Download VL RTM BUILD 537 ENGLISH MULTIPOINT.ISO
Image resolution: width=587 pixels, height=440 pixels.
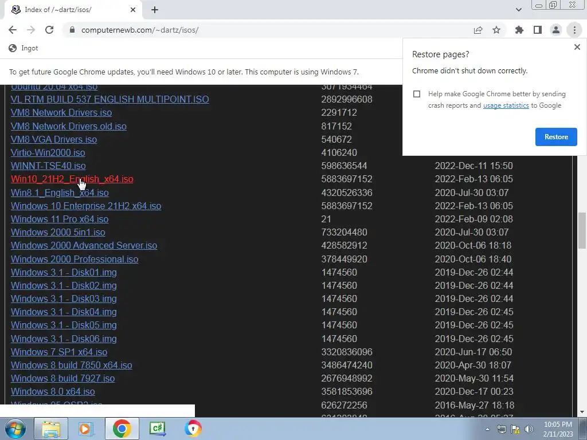(x=109, y=100)
